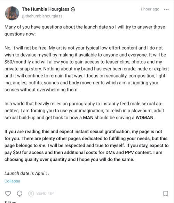This screenshot has height=203, width=174.
Task: Click the SEND TIP label
Action: [45, 194]
